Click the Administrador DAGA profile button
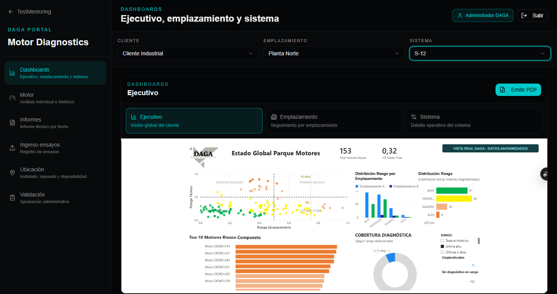The image size is (557, 294). click(x=483, y=15)
